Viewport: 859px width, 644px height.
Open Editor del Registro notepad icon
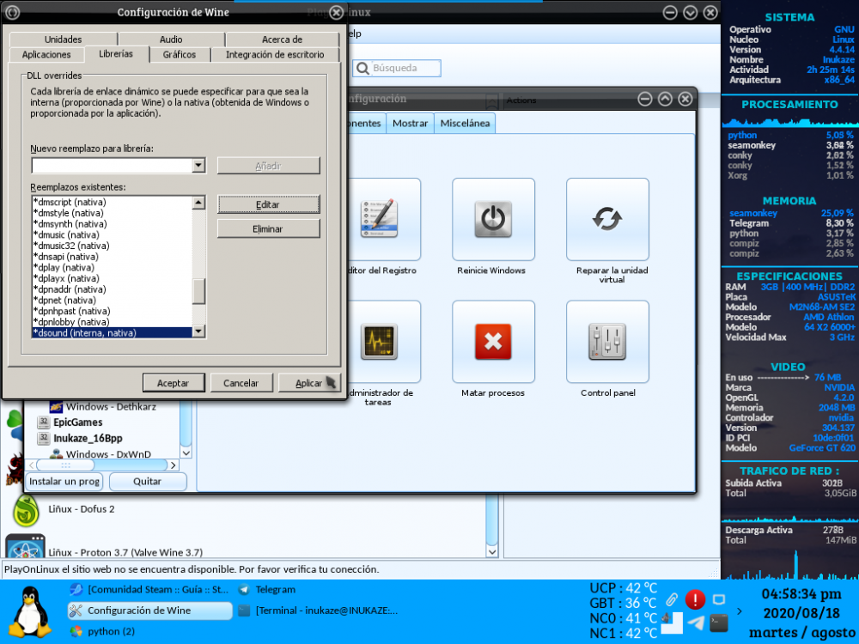pyautogui.click(x=379, y=219)
